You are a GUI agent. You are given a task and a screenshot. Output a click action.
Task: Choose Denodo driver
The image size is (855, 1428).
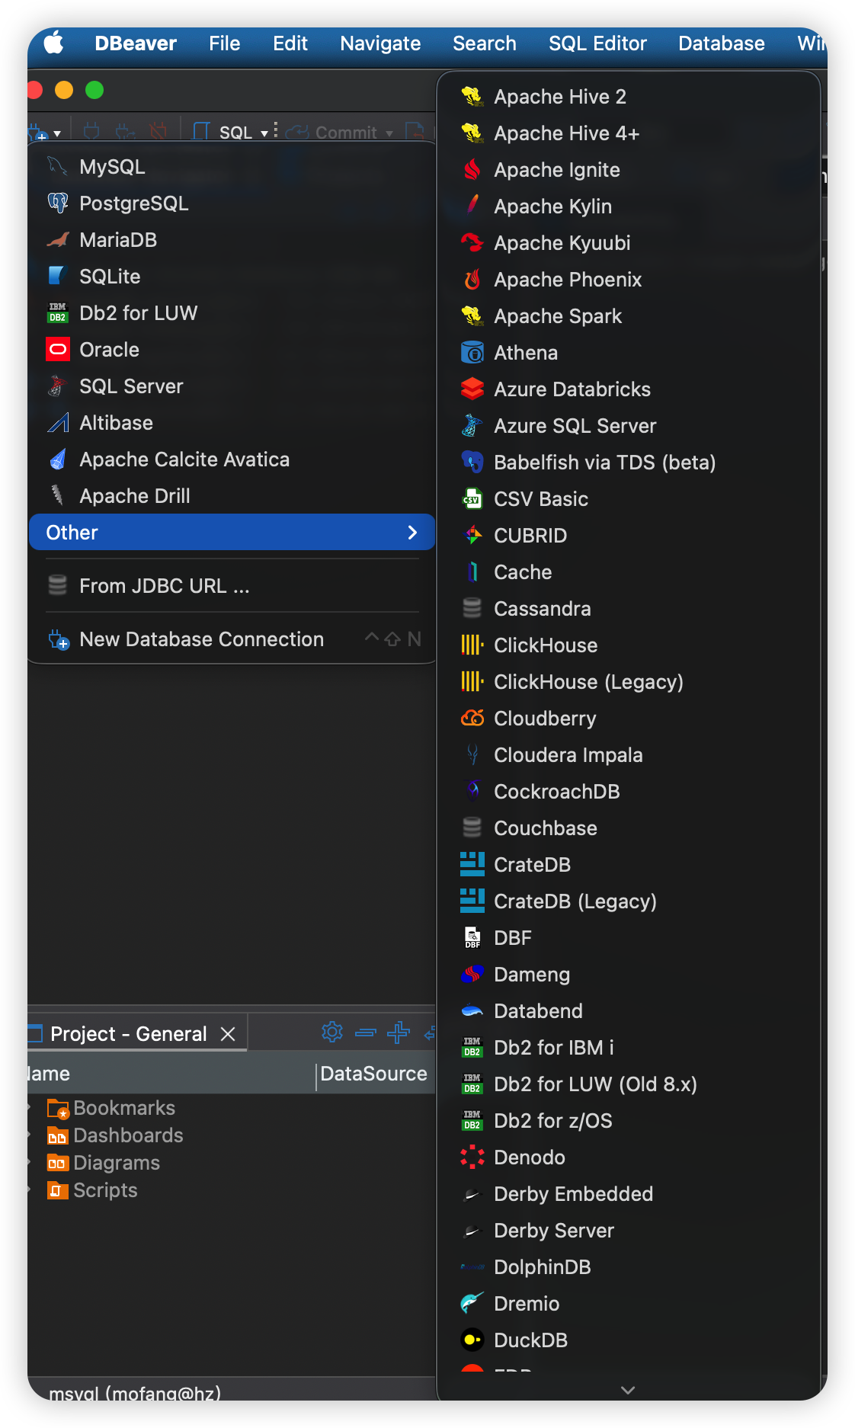tap(629, 1157)
